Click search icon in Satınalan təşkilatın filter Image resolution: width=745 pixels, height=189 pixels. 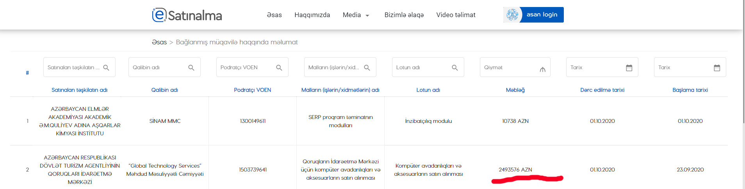(x=106, y=68)
